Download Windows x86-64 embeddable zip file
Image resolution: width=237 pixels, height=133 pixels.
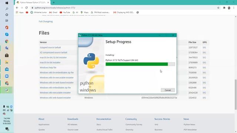pyautogui.click(x=57, y=72)
